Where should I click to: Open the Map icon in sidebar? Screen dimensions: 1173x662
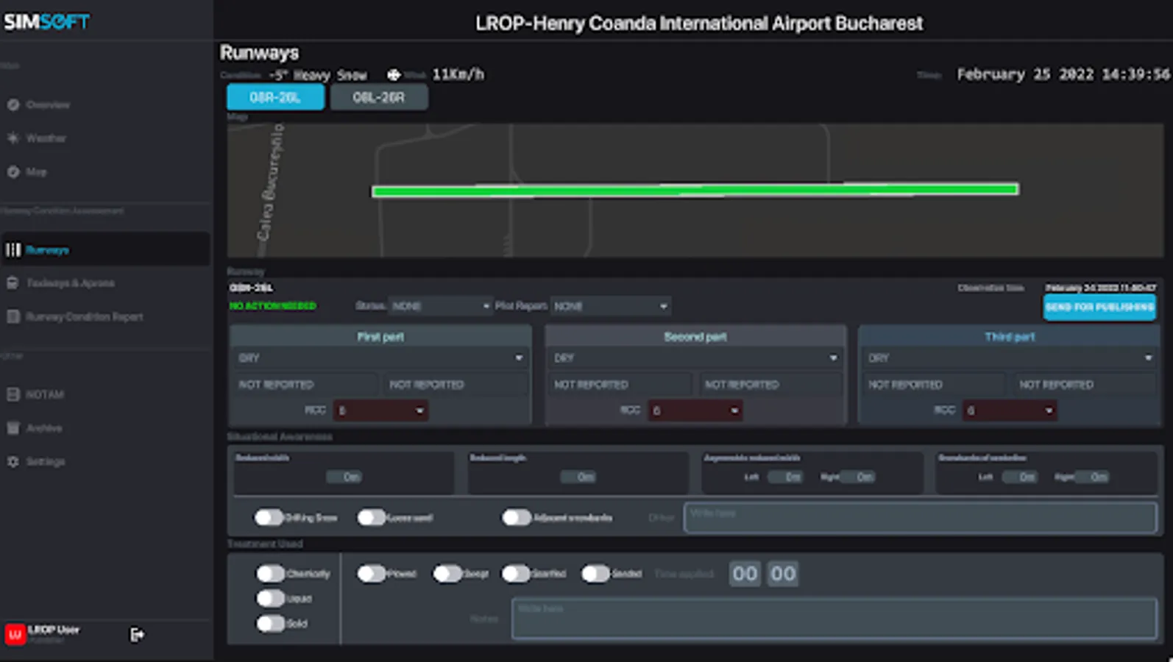[13, 171]
